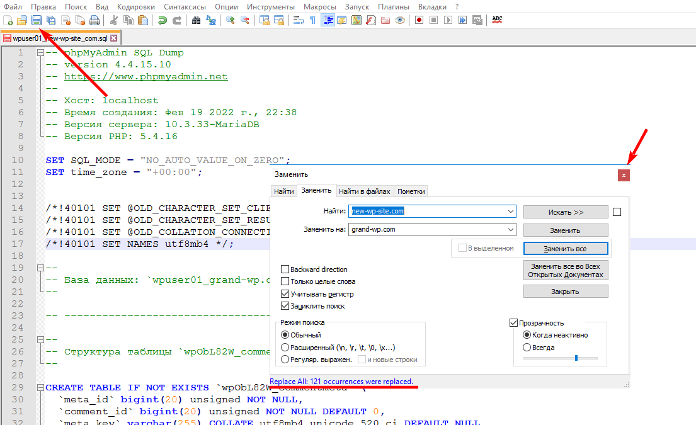Viewport: 696px width, 425px height.
Task: Click the Save file icon in toolbar
Action: pos(36,20)
